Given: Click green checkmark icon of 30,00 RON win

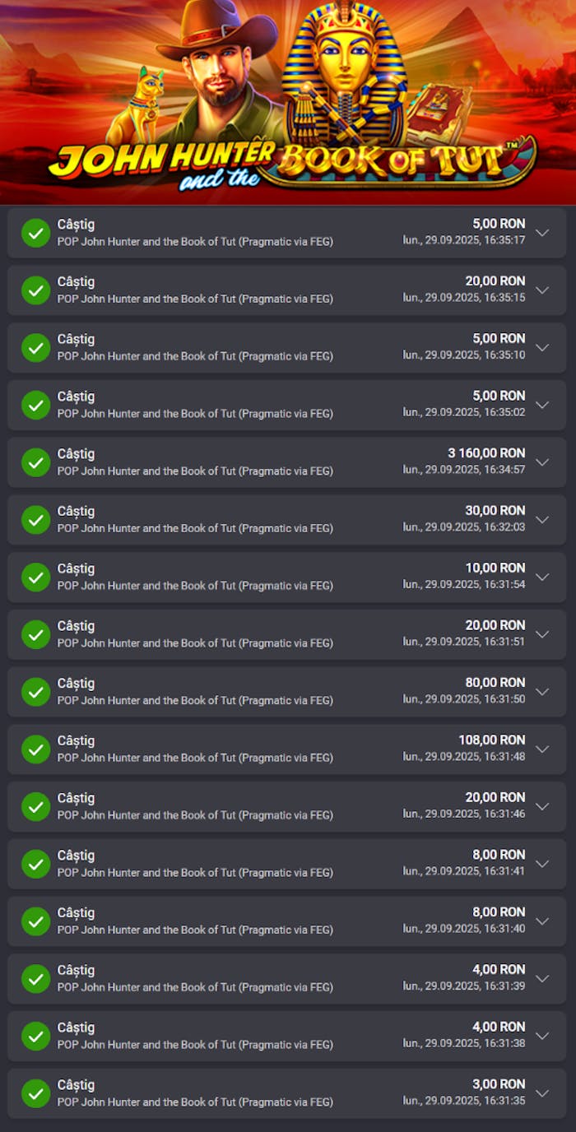Looking at the screenshot, I should [35, 520].
